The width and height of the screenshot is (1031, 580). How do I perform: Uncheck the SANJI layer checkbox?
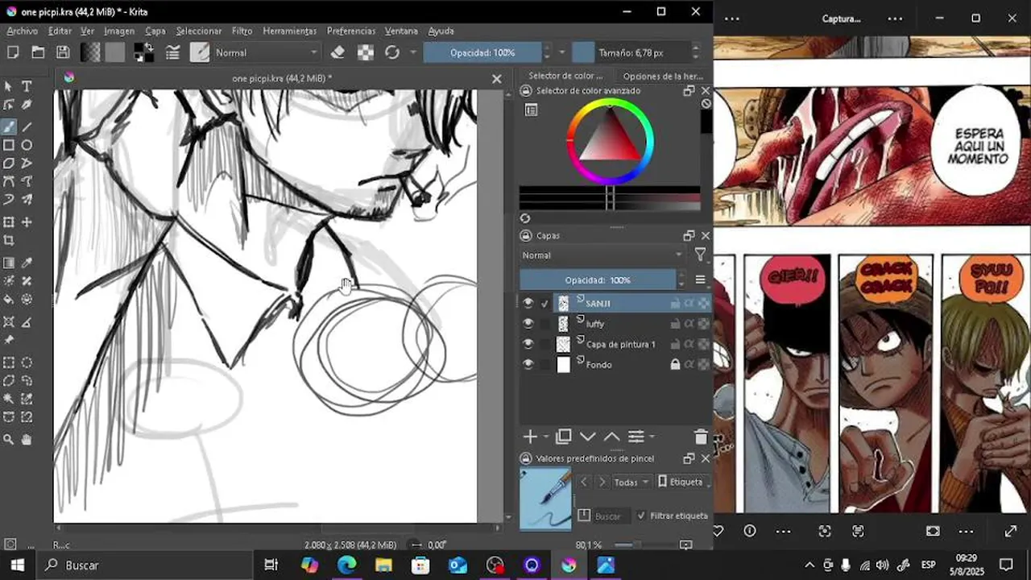pyautogui.click(x=544, y=304)
